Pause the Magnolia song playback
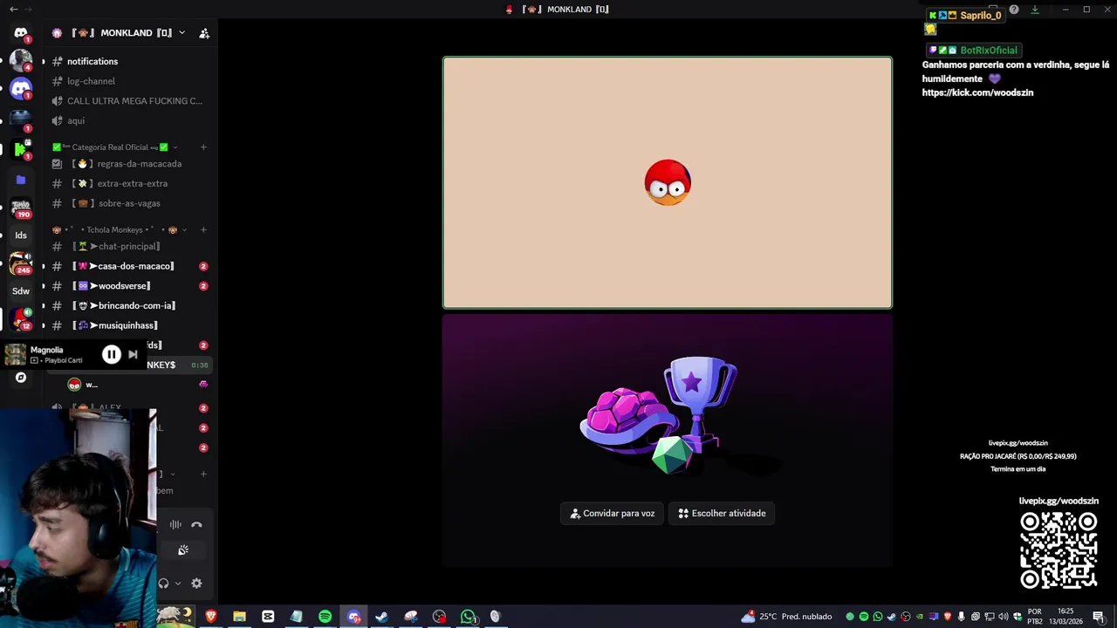Image resolution: width=1117 pixels, height=628 pixels. pyautogui.click(x=112, y=354)
